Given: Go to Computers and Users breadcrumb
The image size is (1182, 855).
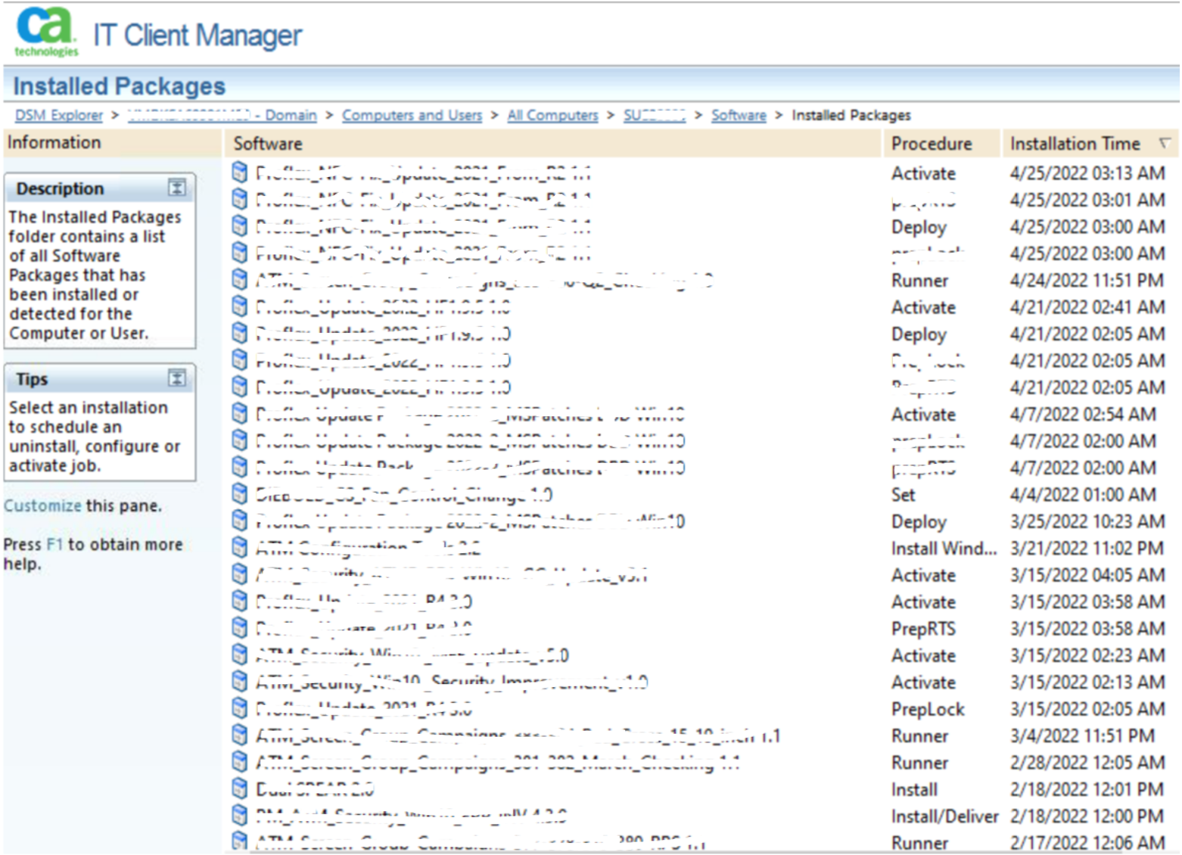Looking at the screenshot, I should click(x=412, y=115).
